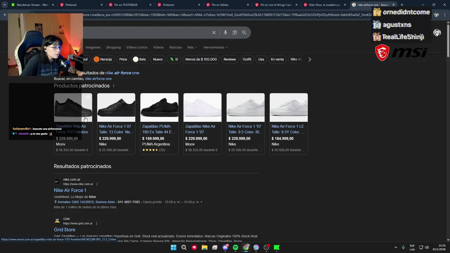The height and width of the screenshot is (253, 450).
Task: Apply the Naranja color filter chip
Action: tap(103, 59)
